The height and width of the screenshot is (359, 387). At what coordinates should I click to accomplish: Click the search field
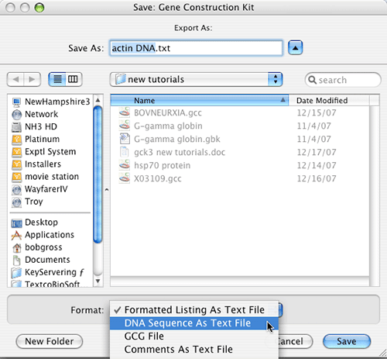coord(343,80)
